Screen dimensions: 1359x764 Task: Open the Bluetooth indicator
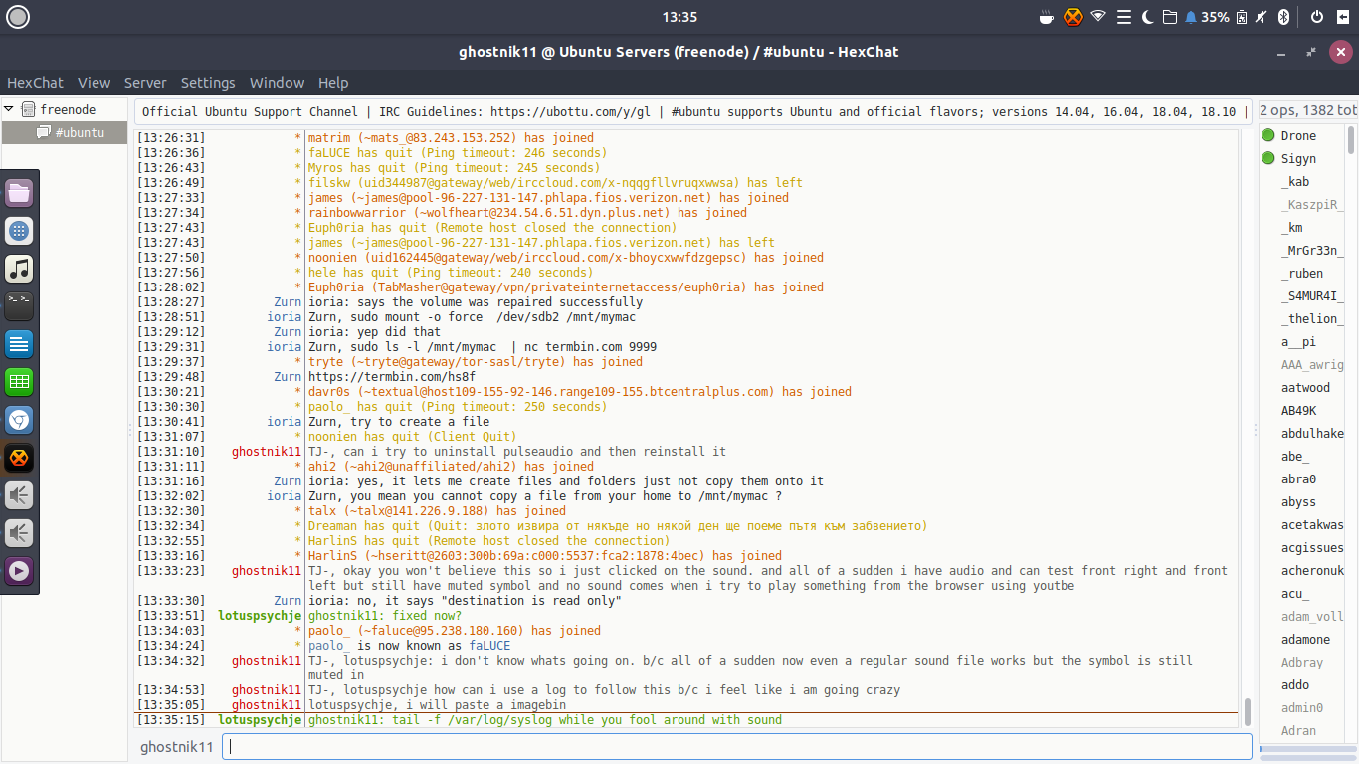(1283, 16)
